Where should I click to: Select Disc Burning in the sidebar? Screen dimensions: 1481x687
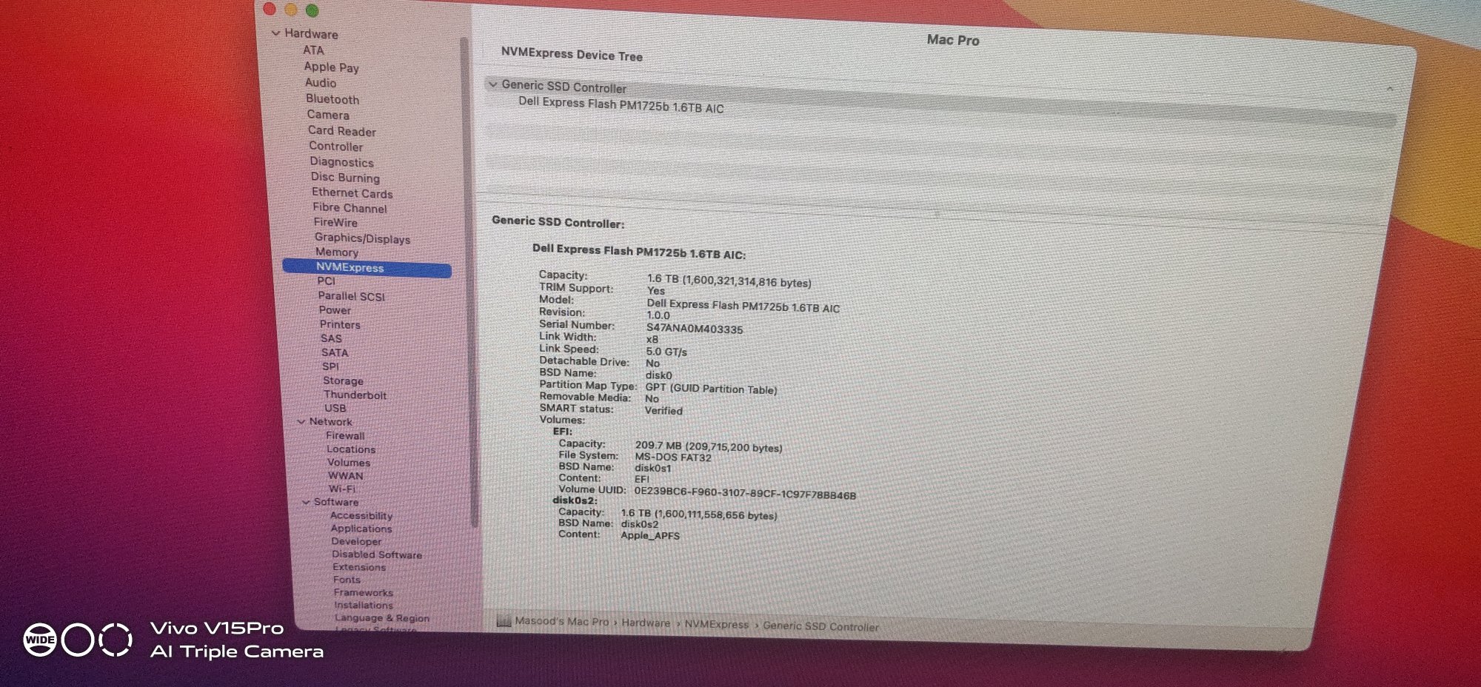click(x=345, y=178)
